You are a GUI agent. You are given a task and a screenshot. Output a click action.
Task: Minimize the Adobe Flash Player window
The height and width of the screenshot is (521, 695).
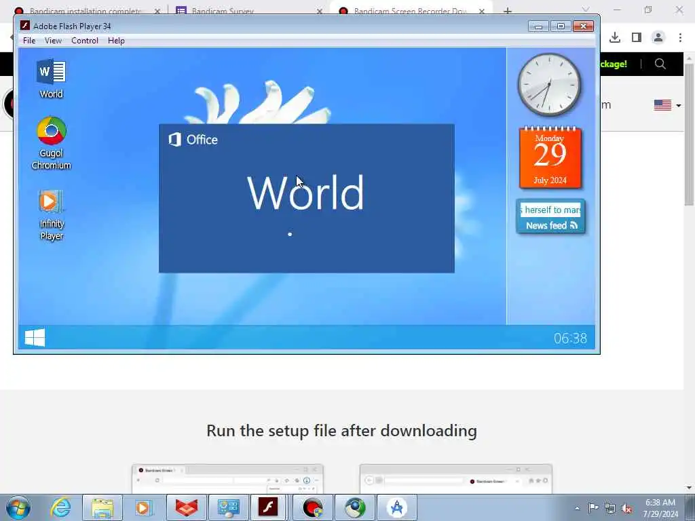tap(538, 26)
